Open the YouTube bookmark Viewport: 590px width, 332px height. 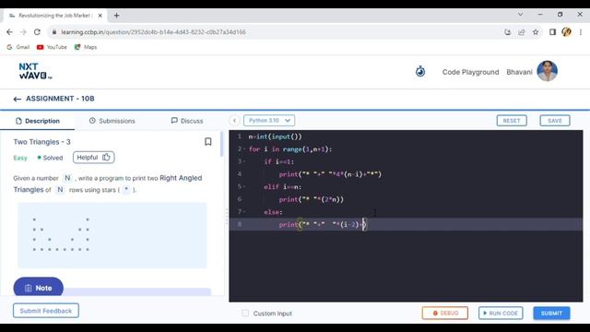52,47
